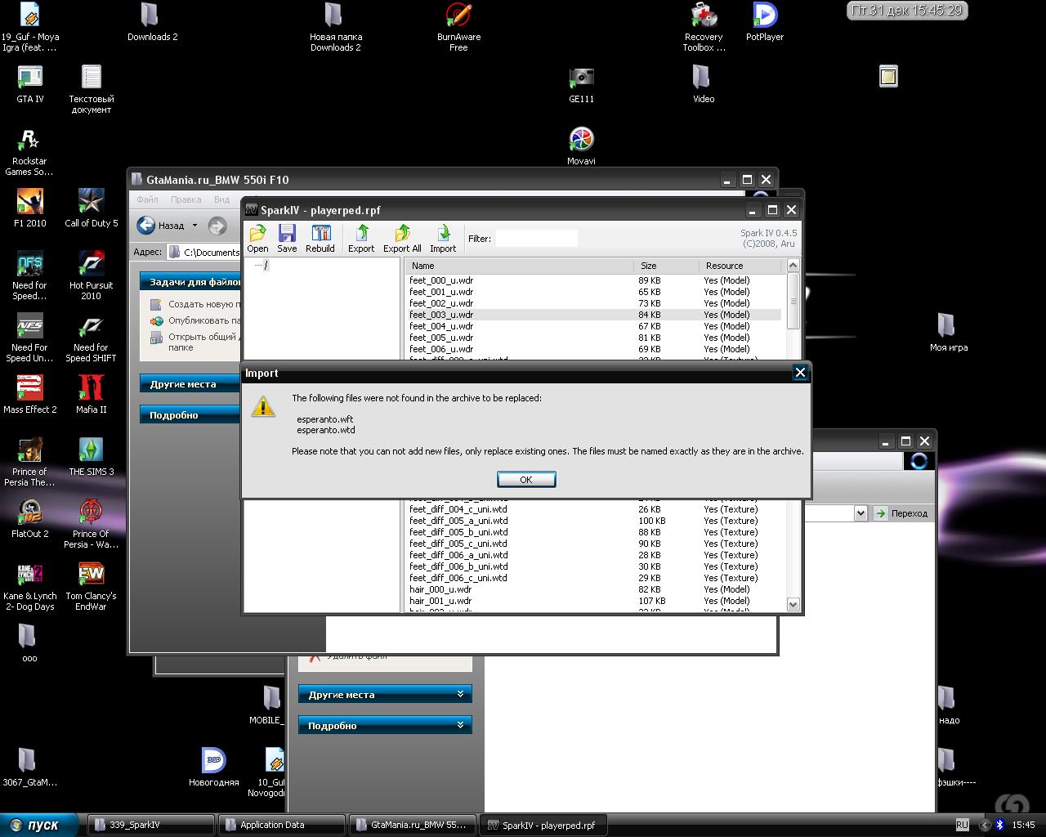The width and height of the screenshot is (1046, 837).
Task: Sort the file list by Resource column
Action: [741, 266]
